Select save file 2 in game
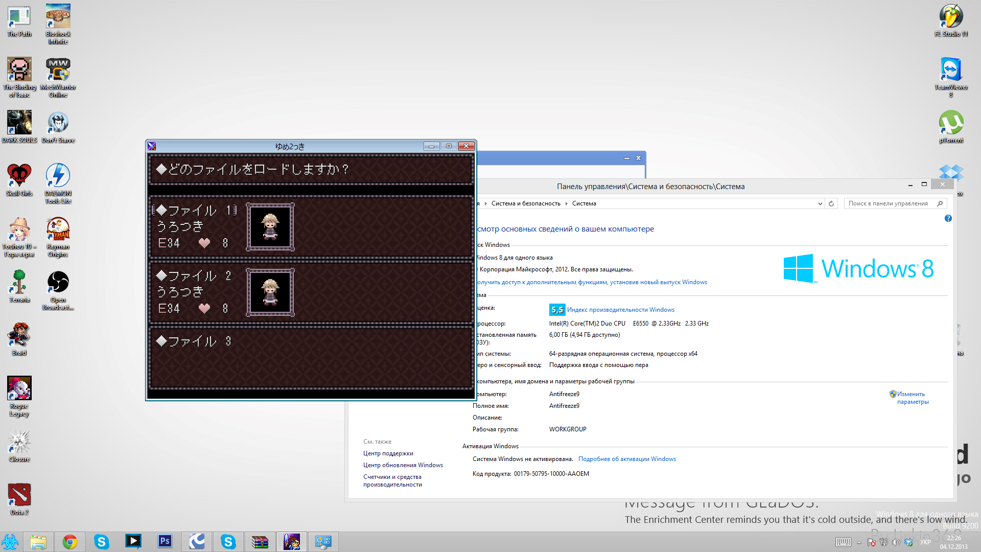 pyautogui.click(x=311, y=292)
